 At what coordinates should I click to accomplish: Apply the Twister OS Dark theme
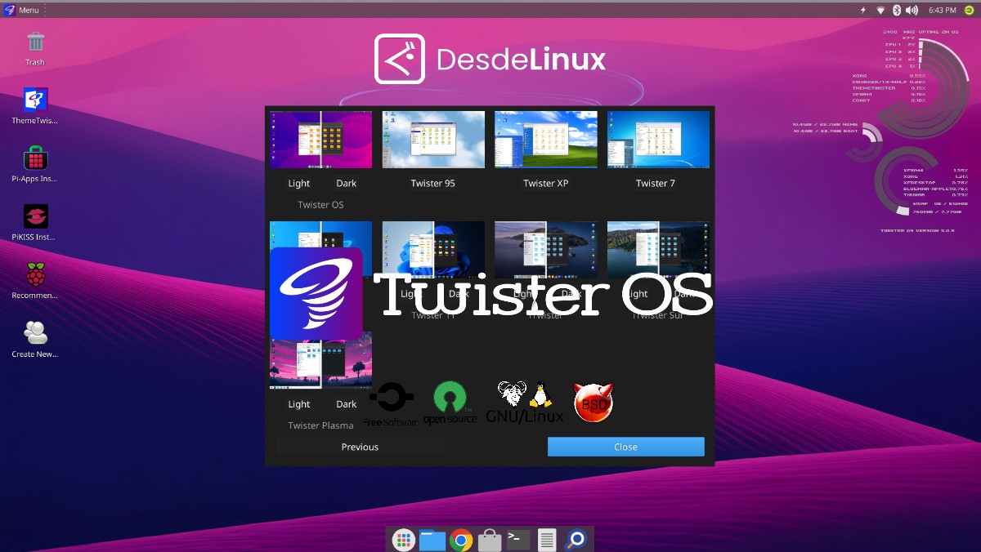coord(347,184)
